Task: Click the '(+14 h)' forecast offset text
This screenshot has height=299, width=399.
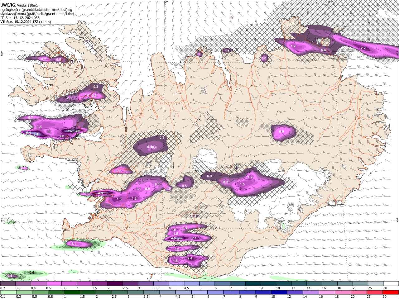Action: [x=45, y=22]
